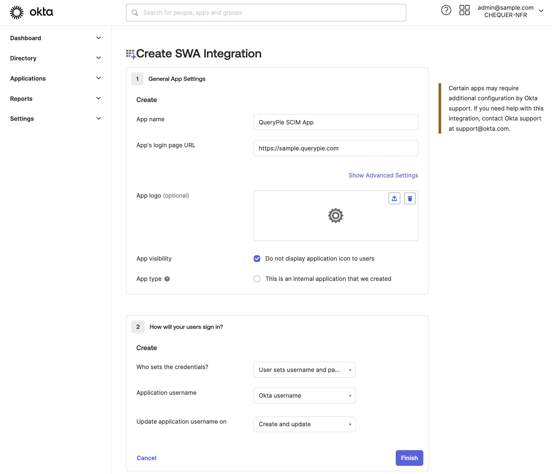
Task: Click the Create SWA Integration grid icon
Action: (x=131, y=54)
